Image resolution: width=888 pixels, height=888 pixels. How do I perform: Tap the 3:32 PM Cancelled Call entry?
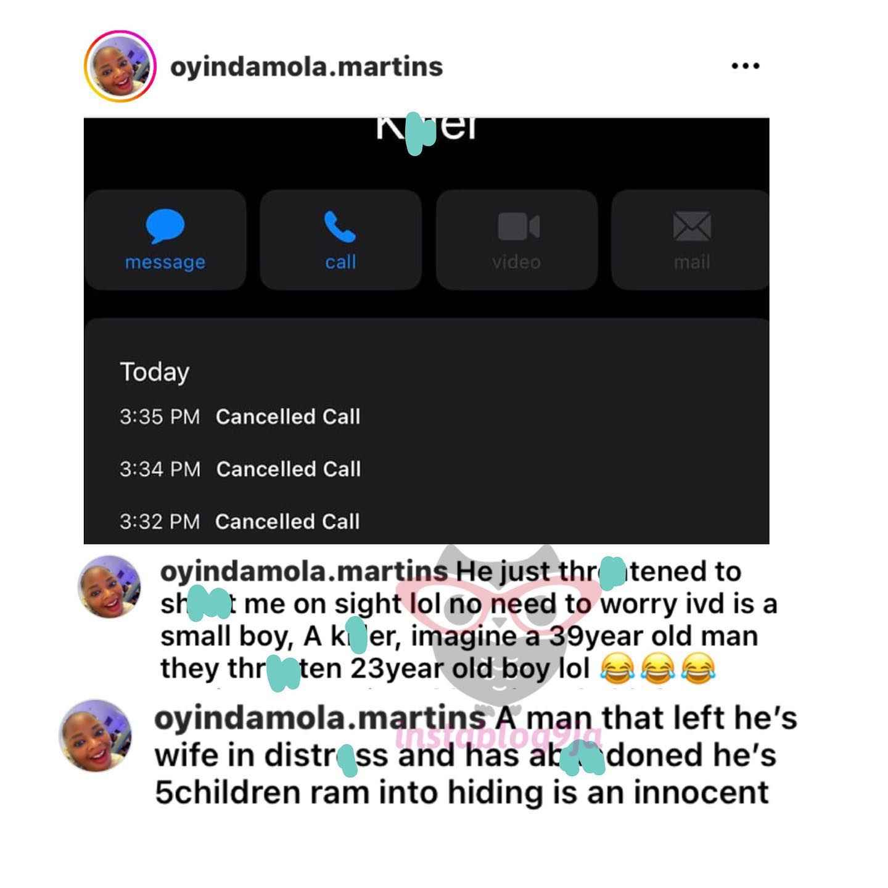(x=239, y=522)
